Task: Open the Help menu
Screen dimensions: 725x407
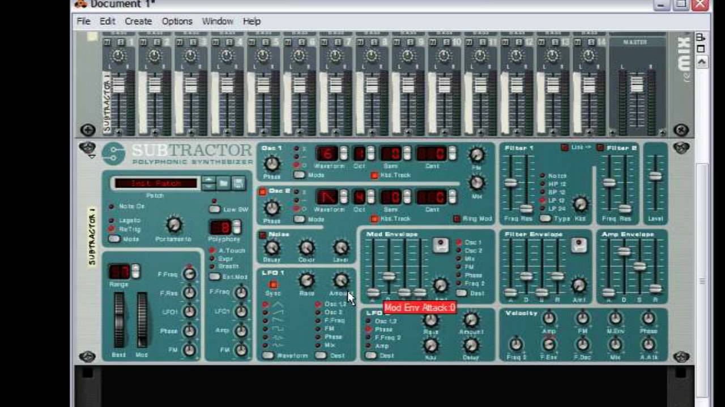Action: pyautogui.click(x=251, y=21)
